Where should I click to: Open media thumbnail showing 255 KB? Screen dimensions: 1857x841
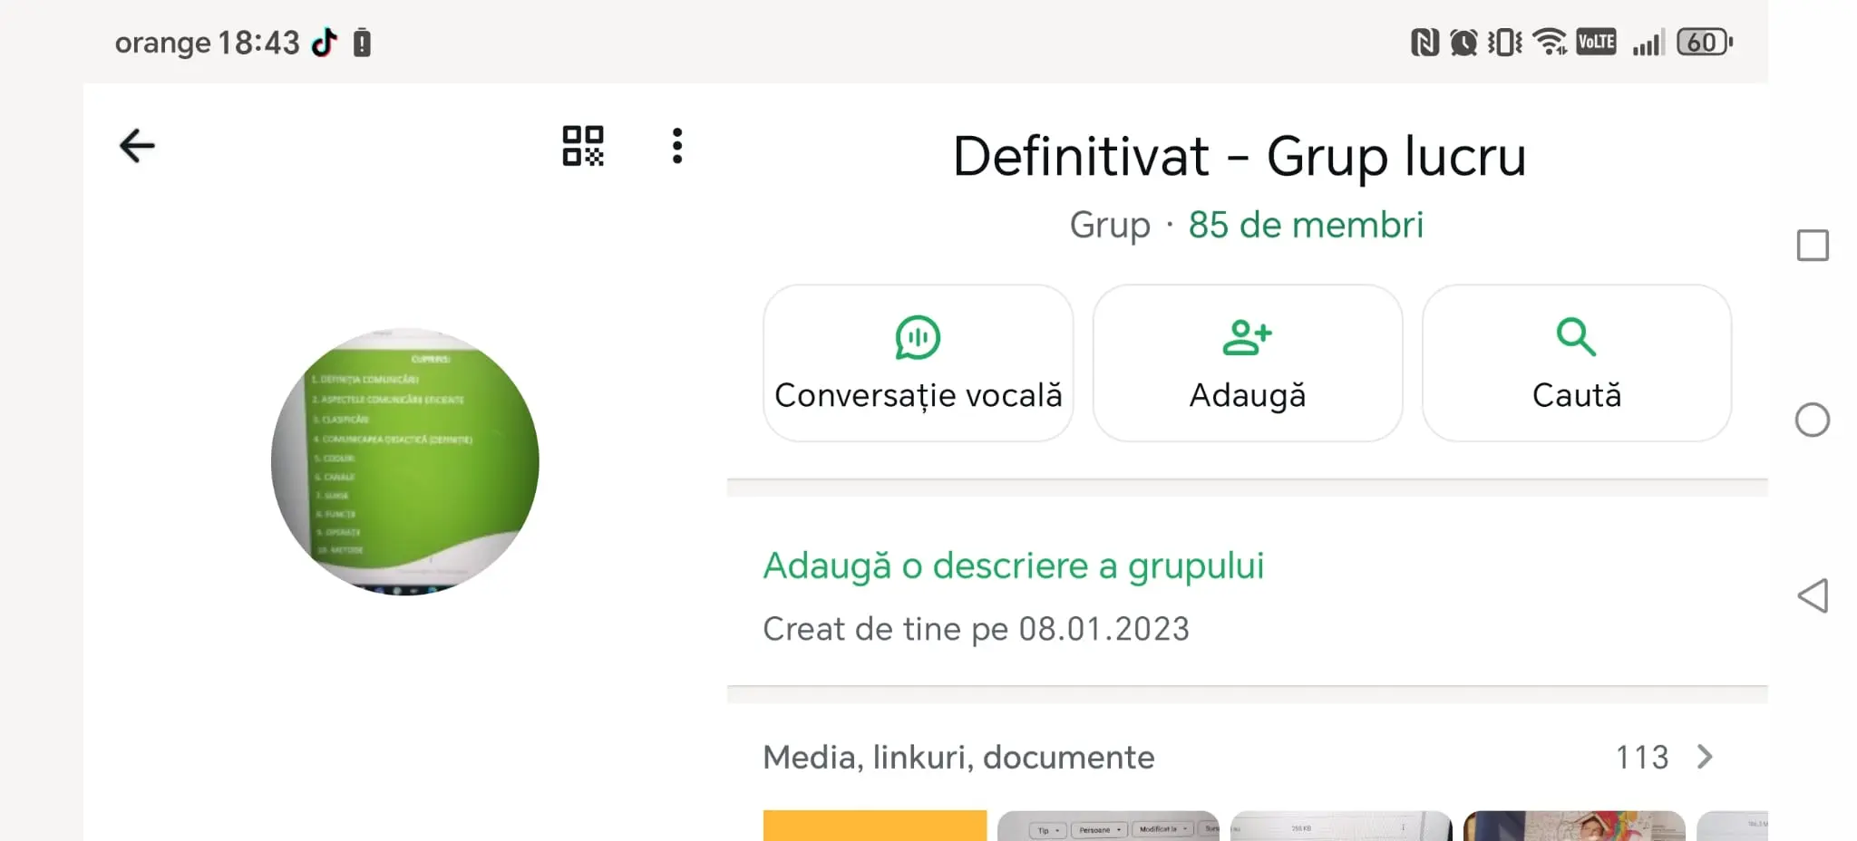tap(1341, 826)
